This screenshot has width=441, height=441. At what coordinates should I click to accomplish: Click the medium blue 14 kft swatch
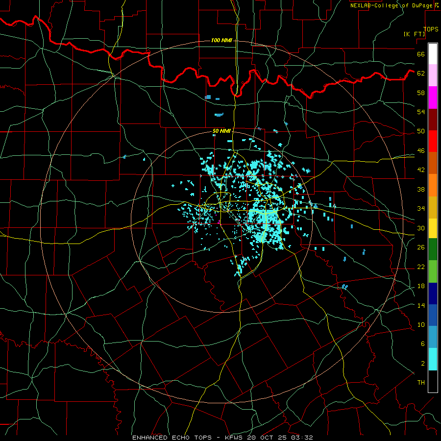433,315
